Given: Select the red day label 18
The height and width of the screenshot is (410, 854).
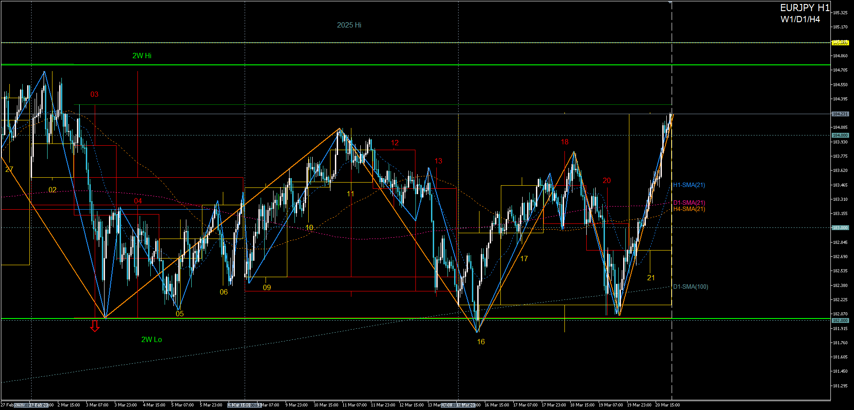Looking at the screenshot, I should pyautogui.click(x=564, y=142).
